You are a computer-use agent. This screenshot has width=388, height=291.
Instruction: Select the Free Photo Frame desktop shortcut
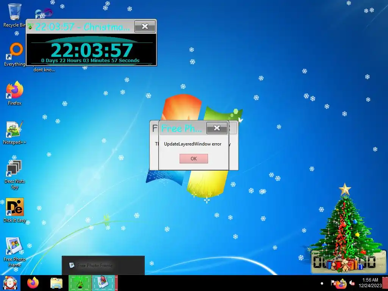click(x=14, y=252)
